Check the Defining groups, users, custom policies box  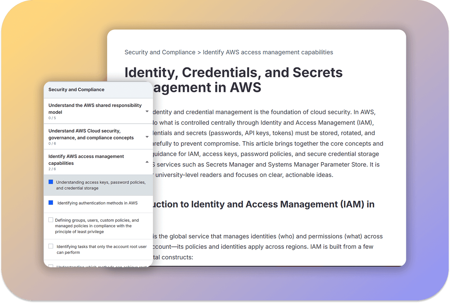tap(51, 220)
